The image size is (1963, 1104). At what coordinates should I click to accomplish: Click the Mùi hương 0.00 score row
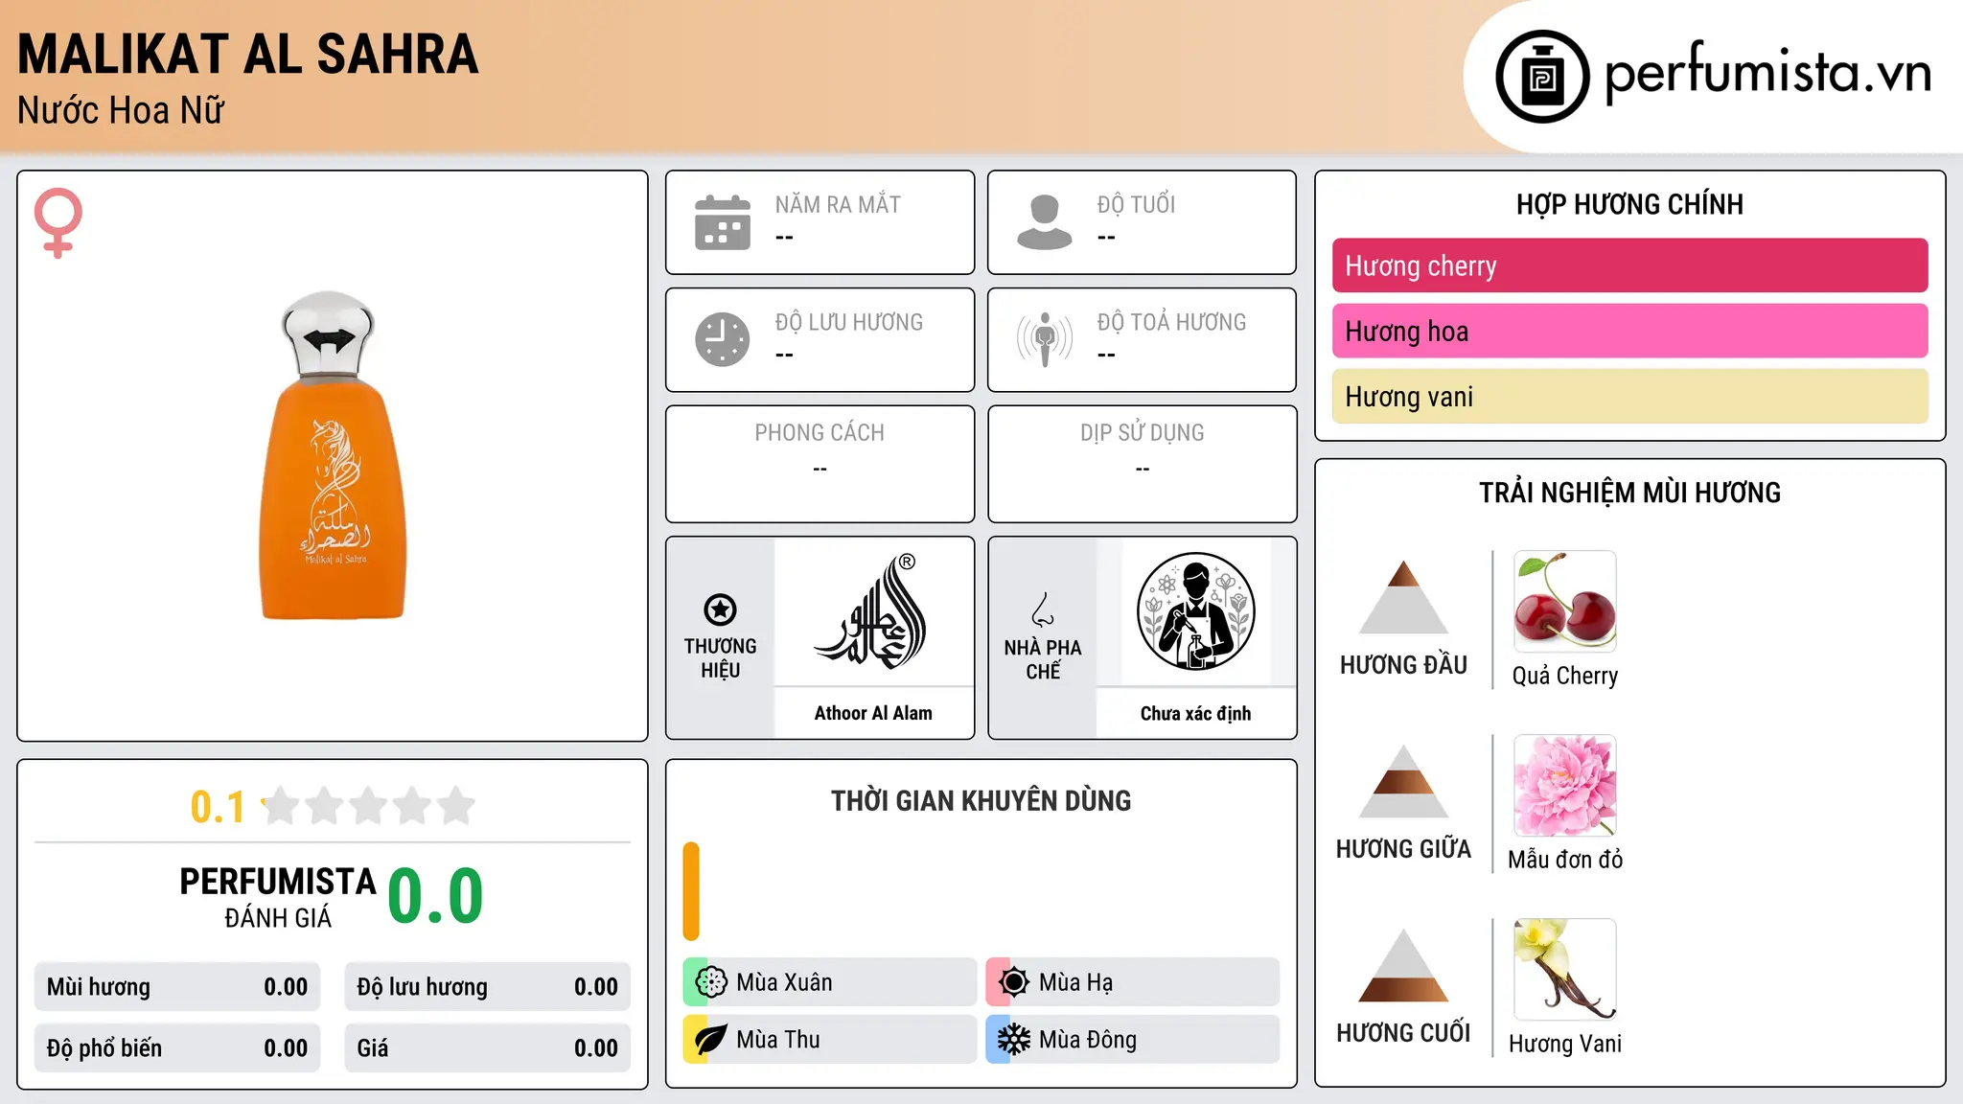(x=177, y=987)
